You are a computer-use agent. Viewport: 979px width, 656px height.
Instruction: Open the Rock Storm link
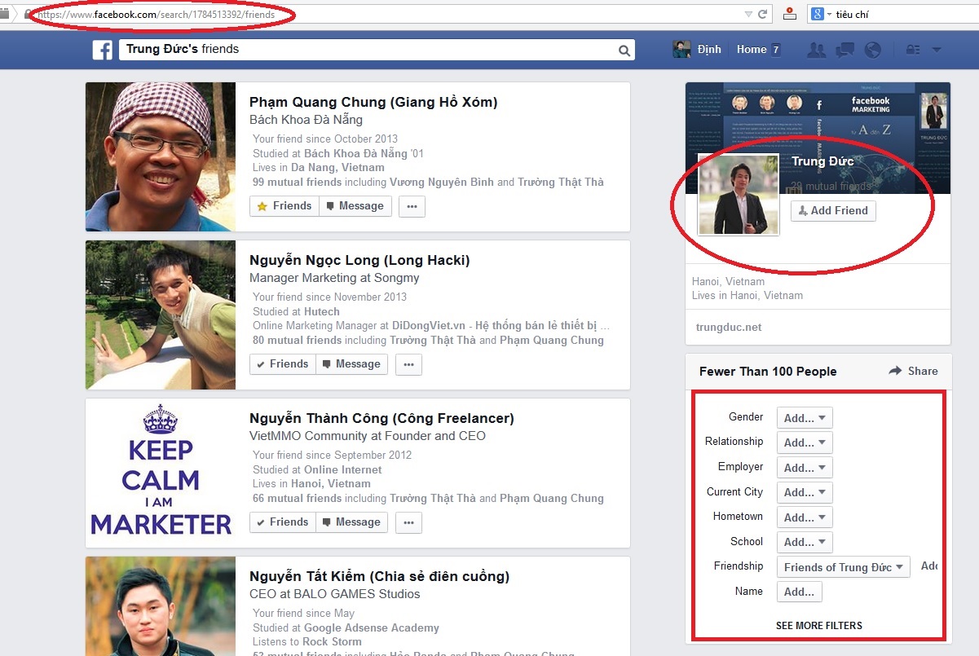coord(332,641)
